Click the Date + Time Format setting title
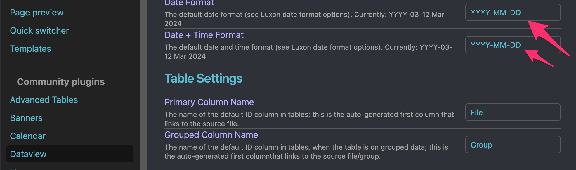The image size is (576, 170). (x=204, y=35)
